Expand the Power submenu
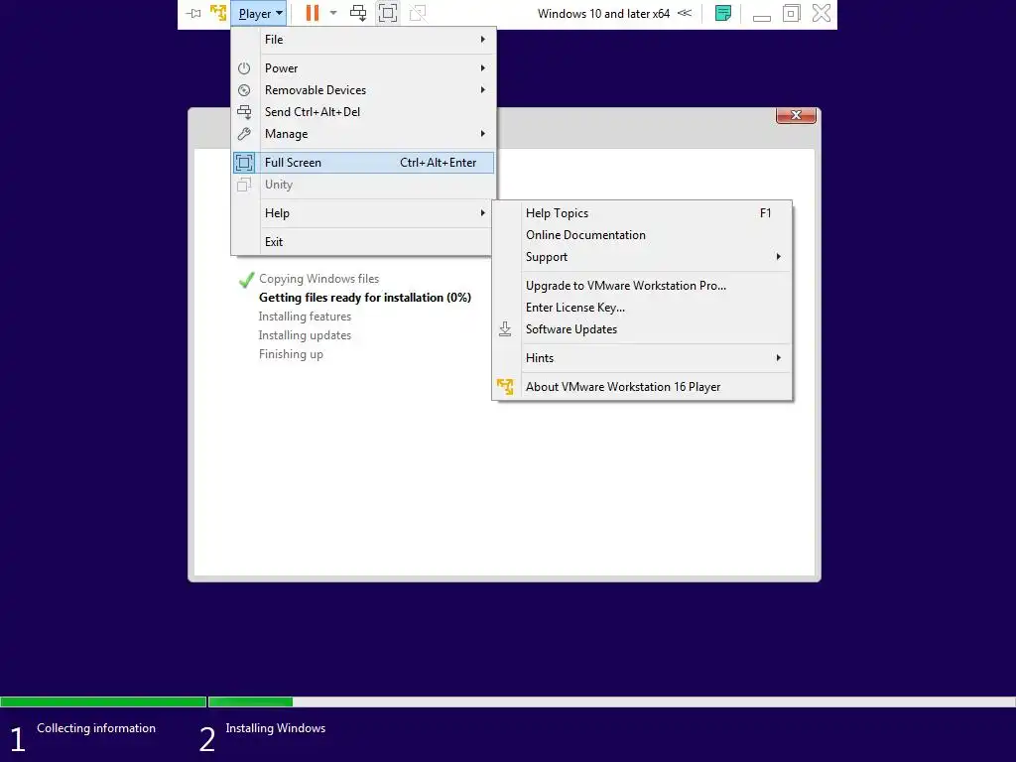Screen dimensions: 1016x762 tap(363, 68)
